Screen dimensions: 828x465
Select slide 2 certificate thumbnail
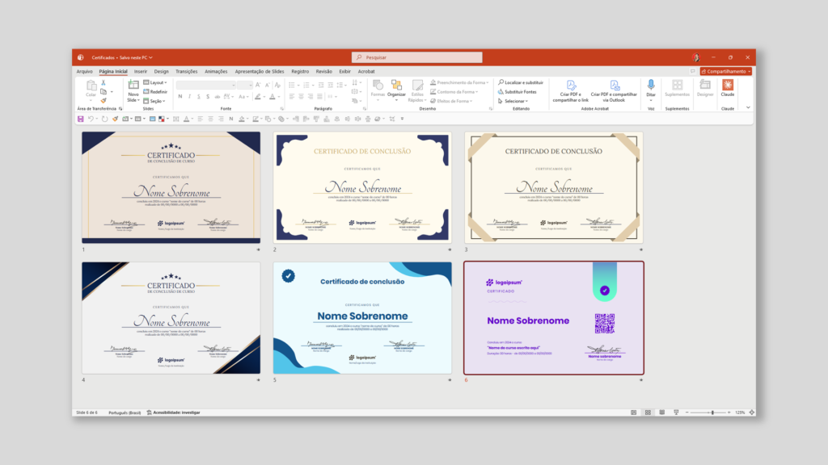pyautogui.click(x=362, y=187)
